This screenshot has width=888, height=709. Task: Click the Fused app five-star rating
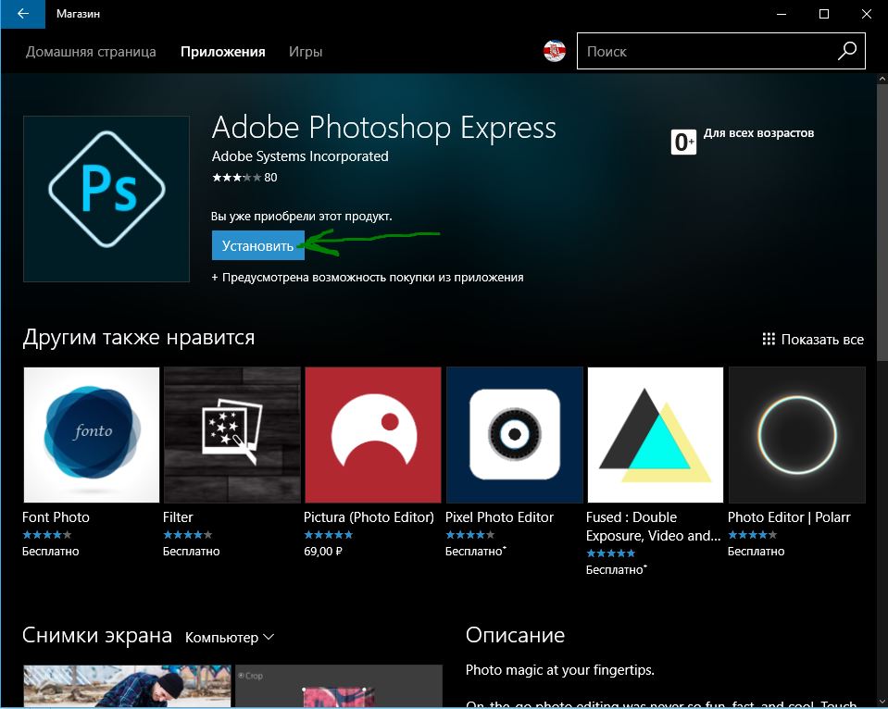click(610, 554)
